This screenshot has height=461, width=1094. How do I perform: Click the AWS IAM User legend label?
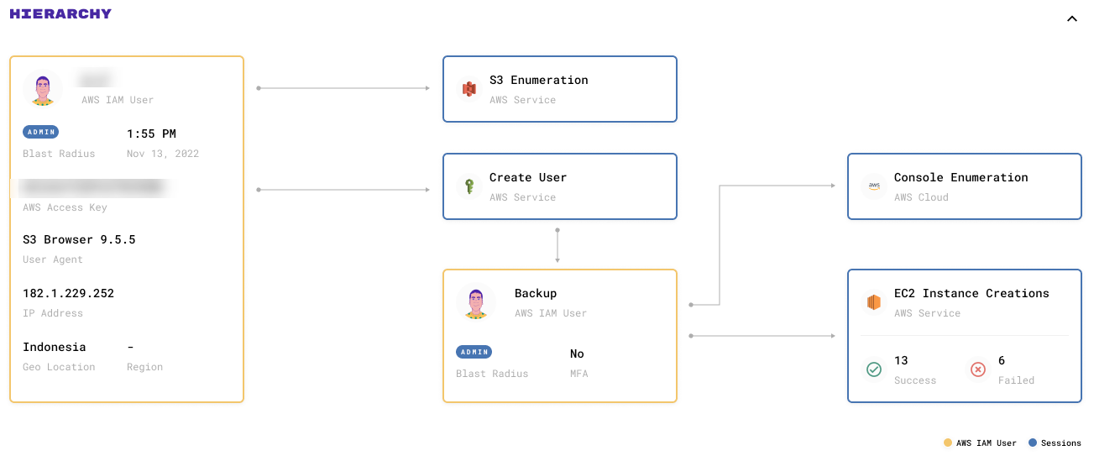point(987,443)
